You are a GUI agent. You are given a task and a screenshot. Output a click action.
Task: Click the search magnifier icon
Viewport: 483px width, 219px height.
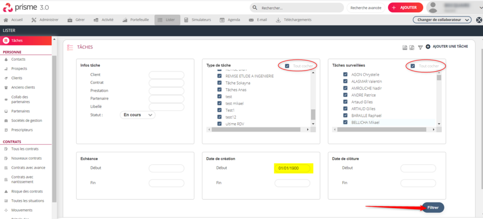click(255, 8)
